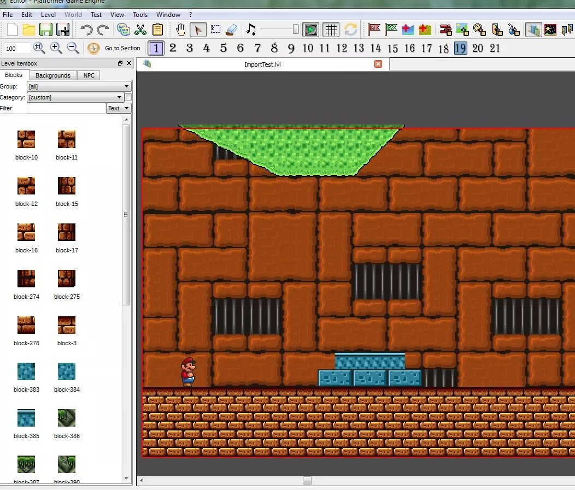Switch to section 5
The height and width of the screenshot is (490, 575).
tap(224, 48)
